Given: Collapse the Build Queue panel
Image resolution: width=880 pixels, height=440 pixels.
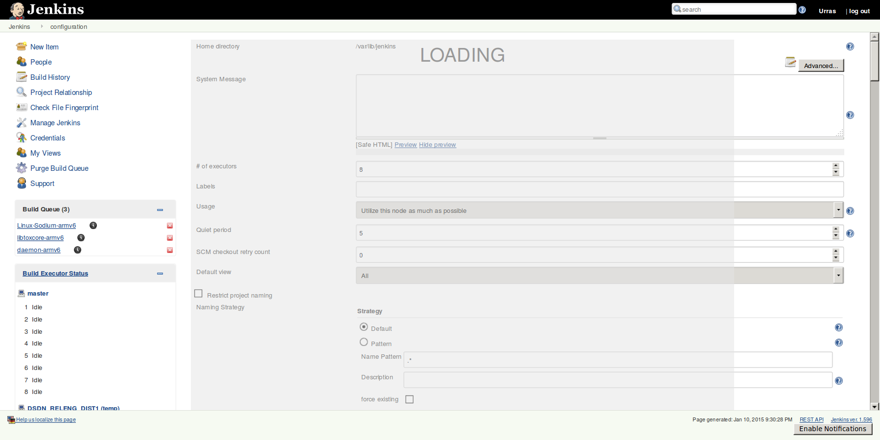Looking at the screenshot, I should pos(160,209).
